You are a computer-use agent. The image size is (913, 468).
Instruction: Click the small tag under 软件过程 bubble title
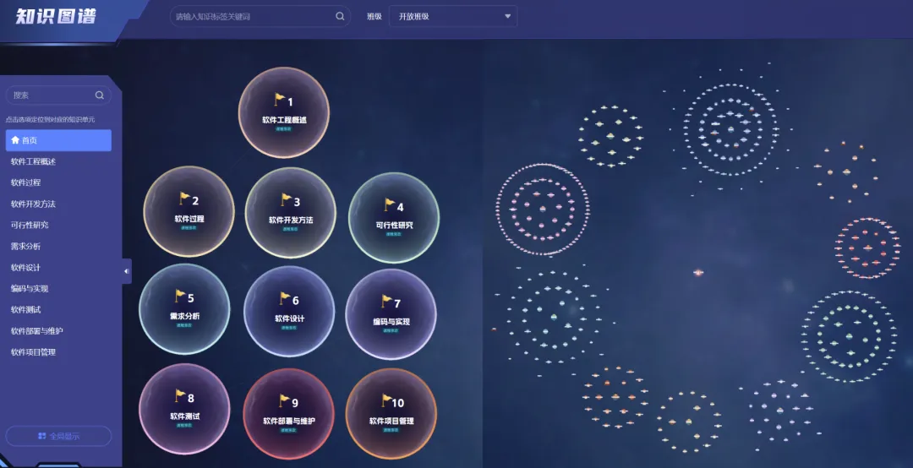point(189,228)
